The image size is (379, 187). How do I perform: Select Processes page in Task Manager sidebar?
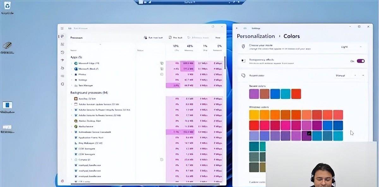point(62,37)
